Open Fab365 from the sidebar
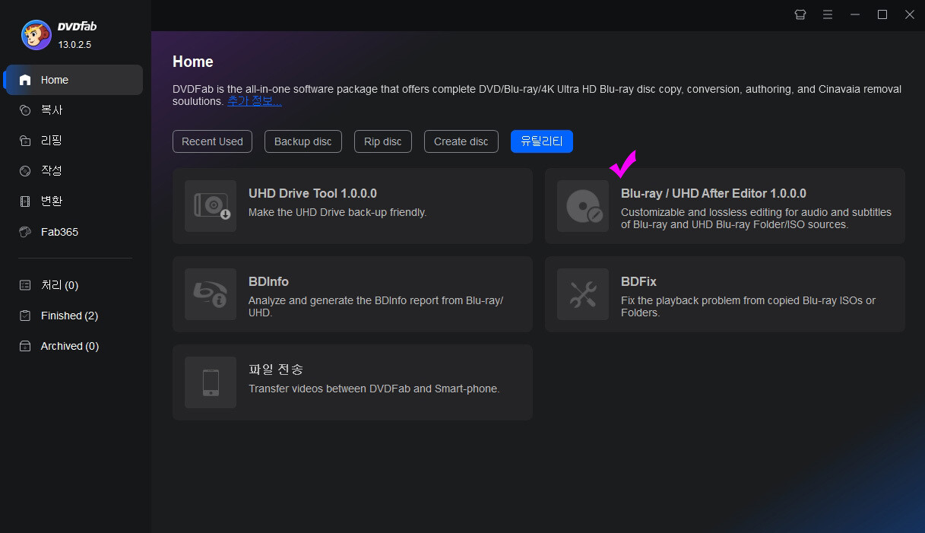 tap(59, 232)
